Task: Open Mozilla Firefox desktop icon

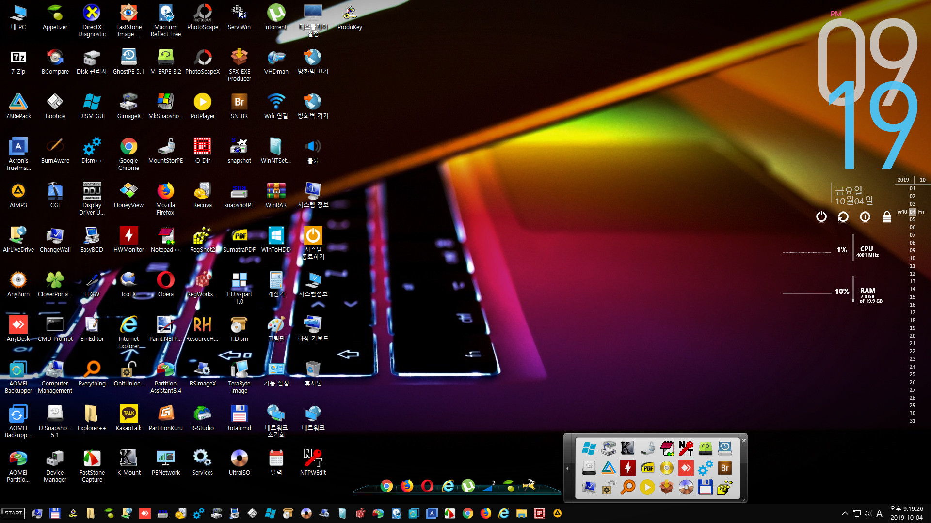Action: (165, 199)
